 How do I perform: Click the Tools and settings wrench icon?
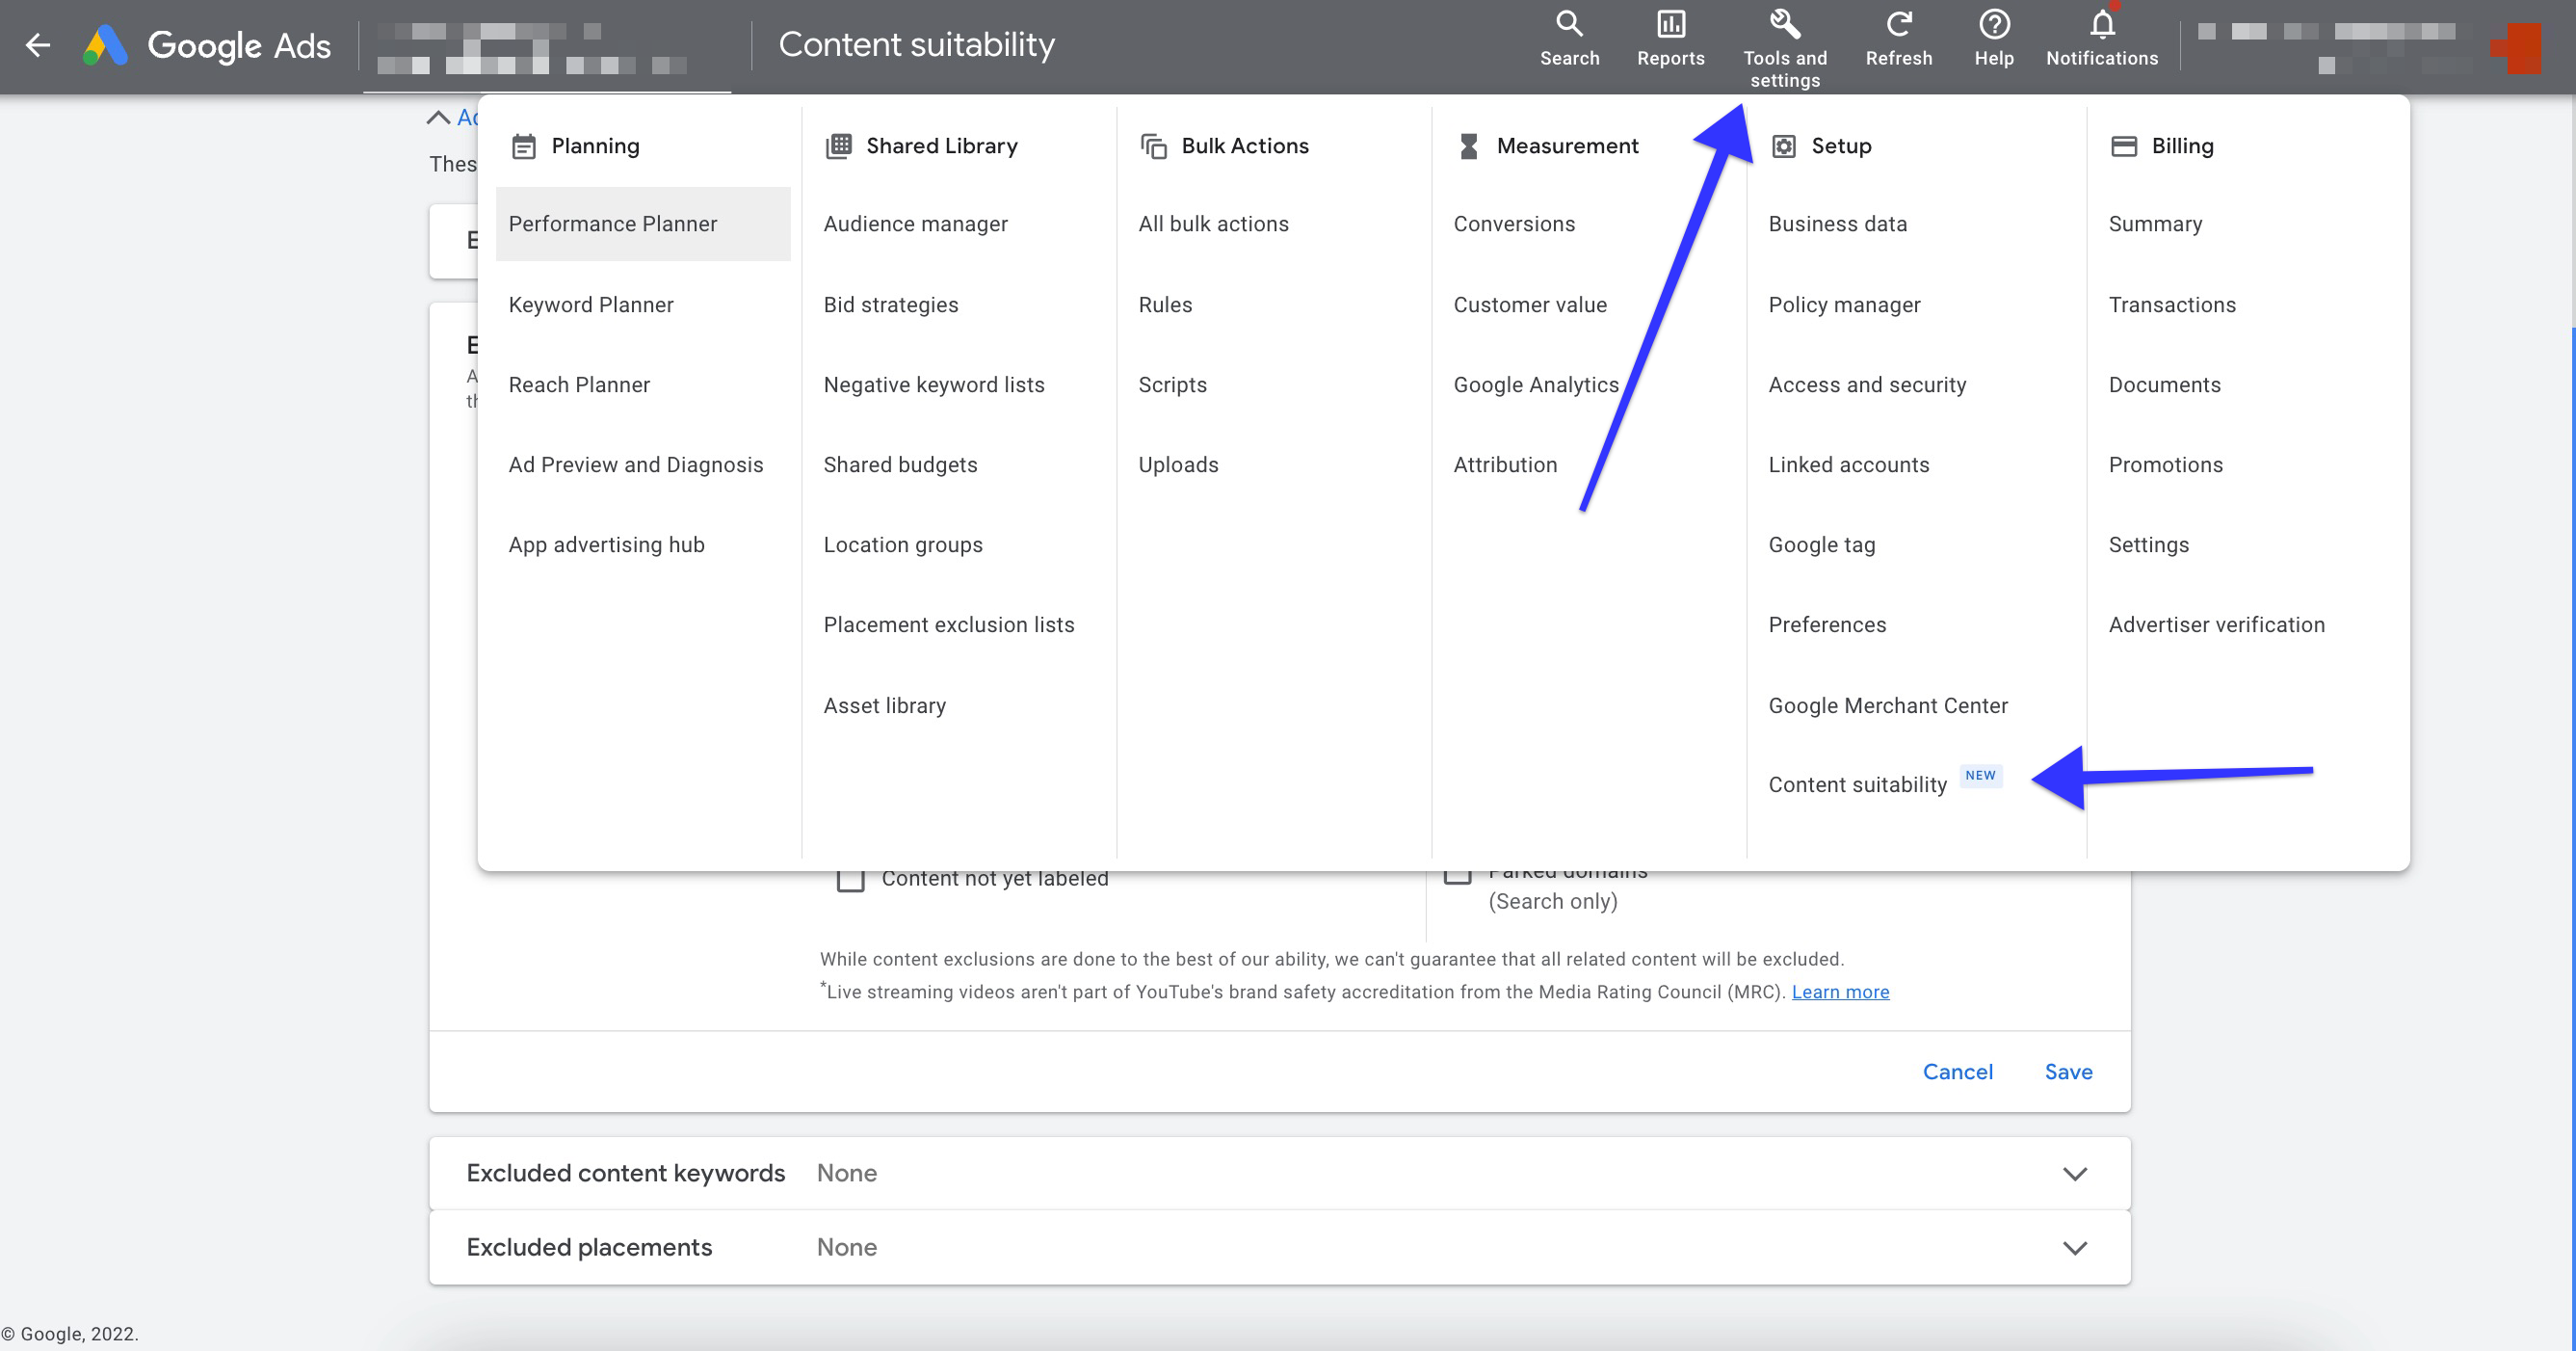tap(1785, 24)
